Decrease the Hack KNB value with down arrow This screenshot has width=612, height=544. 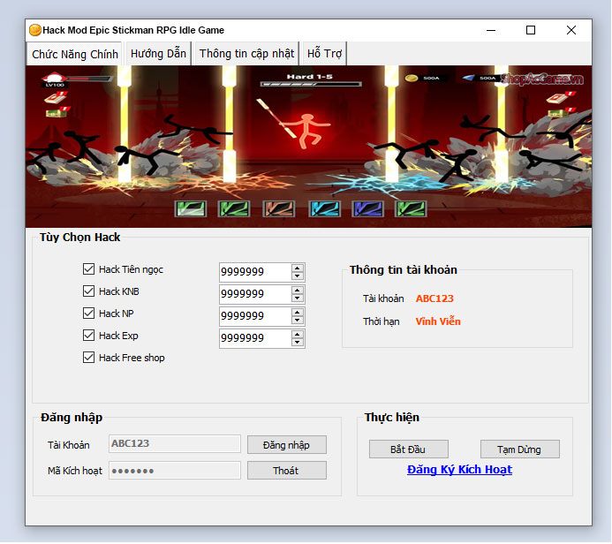click(x=298, y=298)
